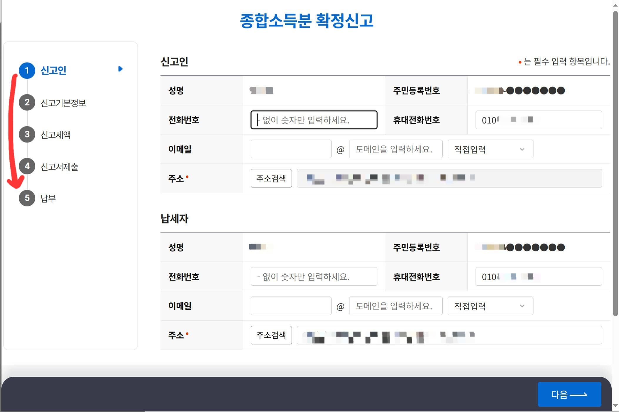The image size is (619, 412).
Task: Click 주소검색 button in 신고인 section
Action: pos(271,178)
